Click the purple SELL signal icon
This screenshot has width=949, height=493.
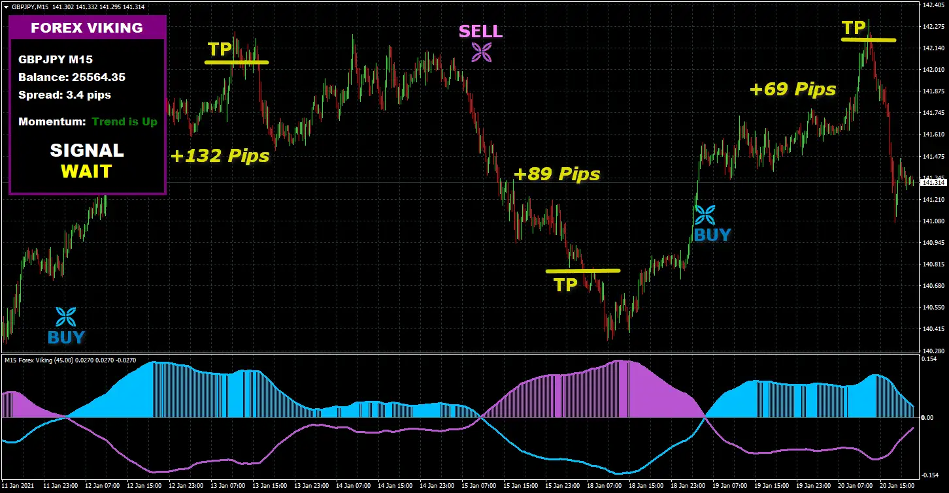[x=482, y=52]
